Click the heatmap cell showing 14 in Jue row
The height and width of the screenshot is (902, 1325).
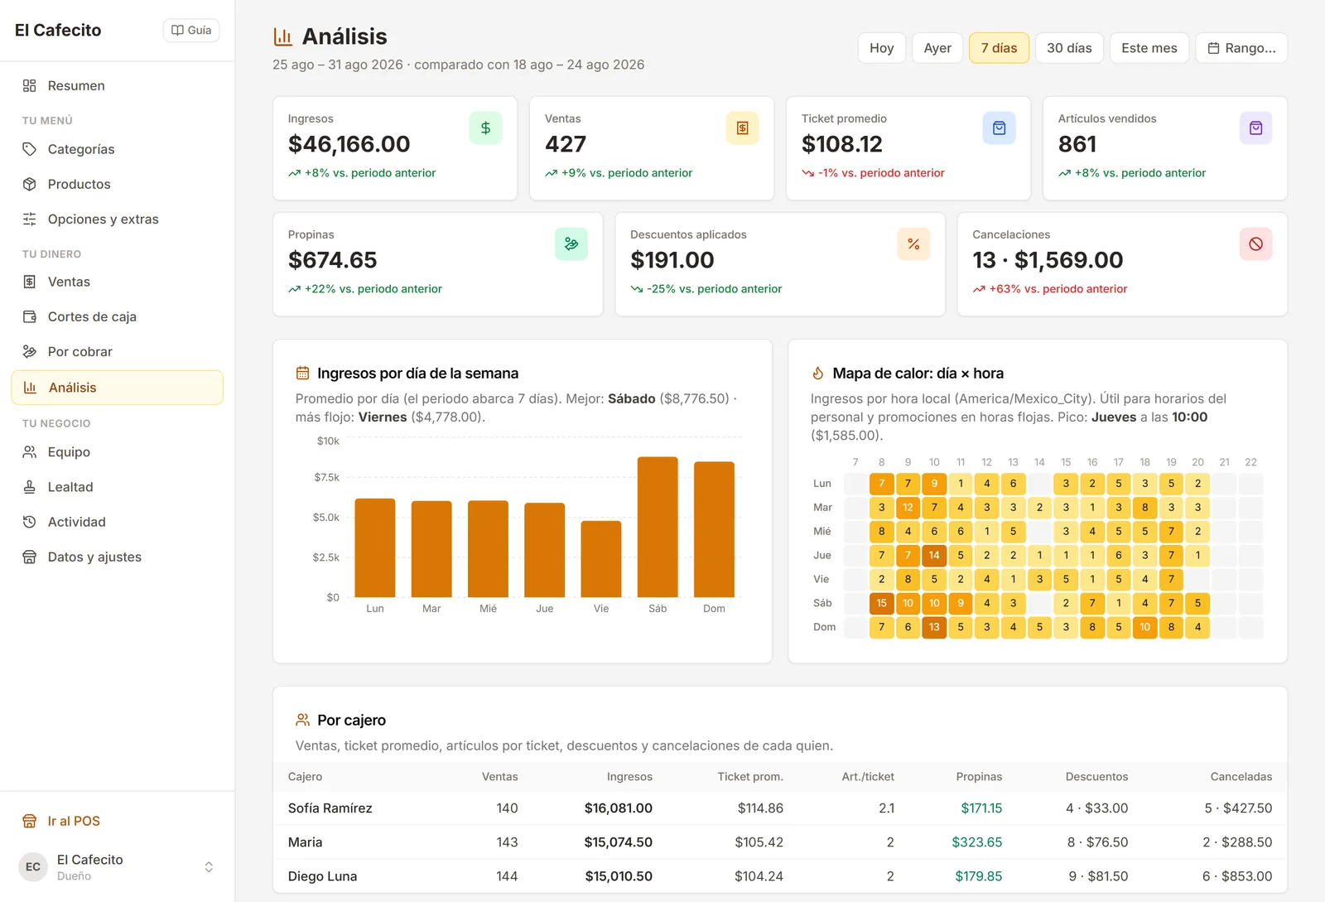(934, 555)
